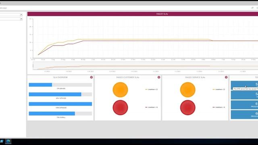
Task: Click the Overall progress bar in SLA Overview
Action: click(60, 114)
